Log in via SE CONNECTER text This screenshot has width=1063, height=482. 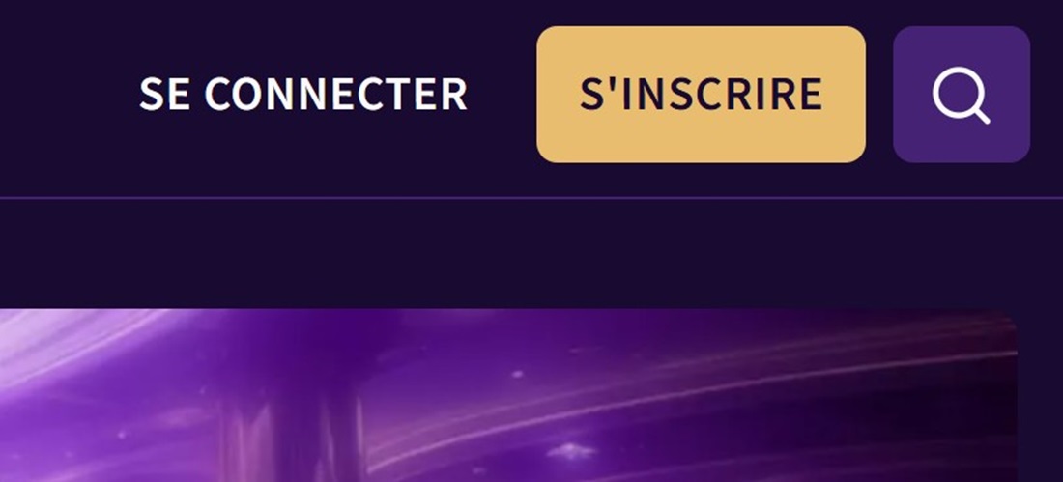(303, 95)
